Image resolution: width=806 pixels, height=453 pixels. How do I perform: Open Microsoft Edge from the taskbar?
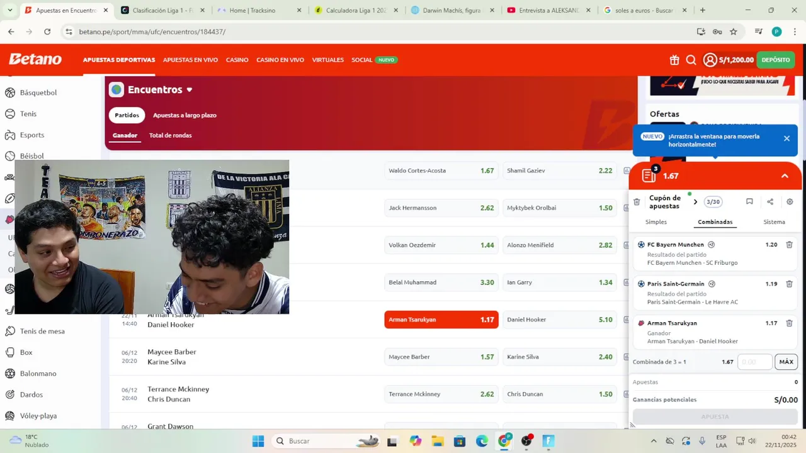[x=482, y=441]
